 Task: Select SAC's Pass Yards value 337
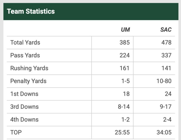(x=166, y=55)
